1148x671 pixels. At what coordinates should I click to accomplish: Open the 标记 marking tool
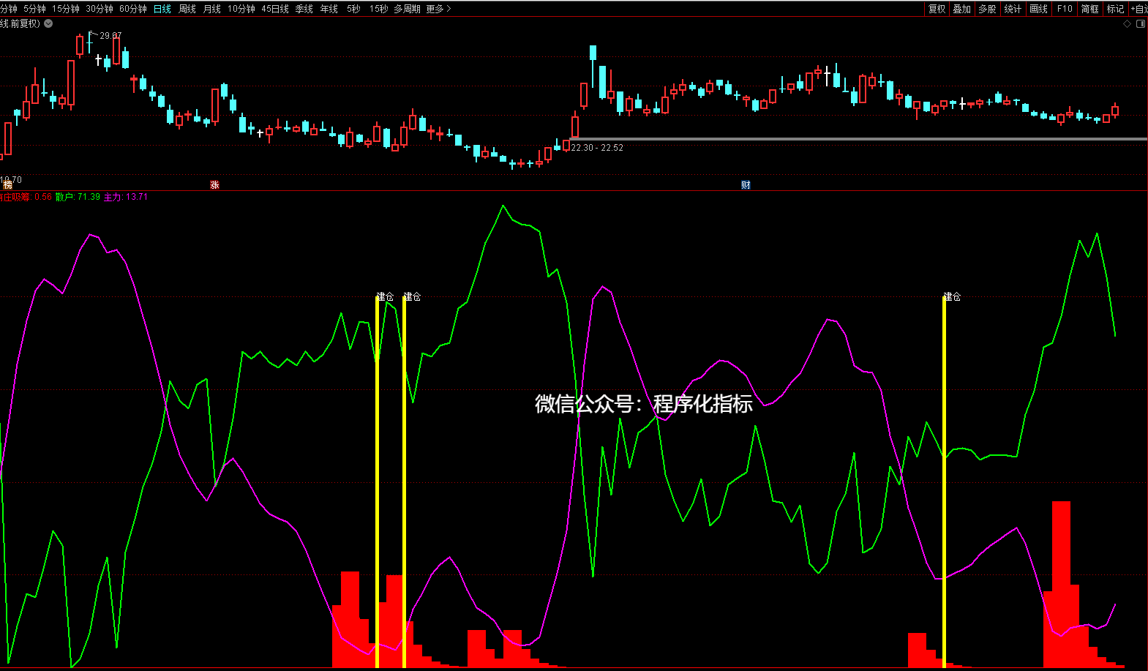point(1115,9)
